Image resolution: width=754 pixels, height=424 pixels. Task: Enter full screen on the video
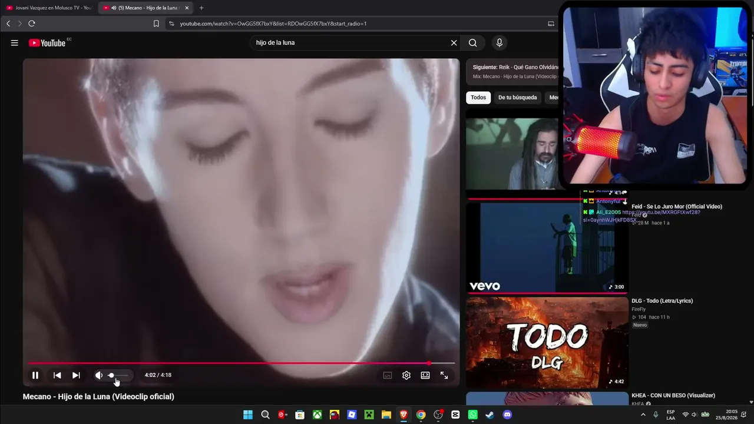coord(444,375)
